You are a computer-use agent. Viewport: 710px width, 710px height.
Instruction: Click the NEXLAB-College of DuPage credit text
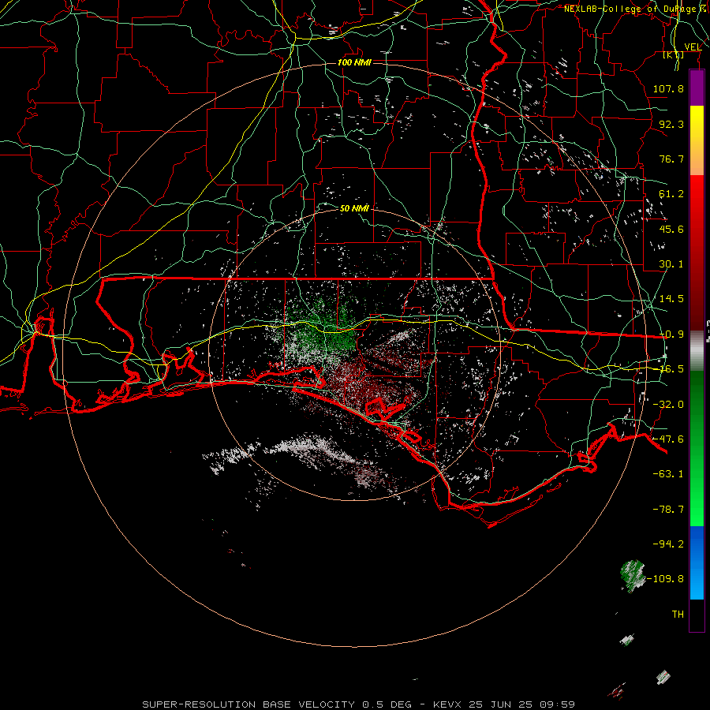click(635, 9)
